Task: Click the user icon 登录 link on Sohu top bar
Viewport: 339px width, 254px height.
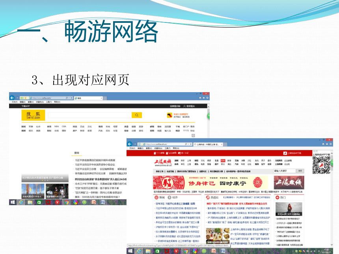Action: 189,106
